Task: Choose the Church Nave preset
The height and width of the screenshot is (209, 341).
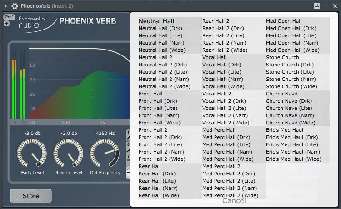Action: coord(281,94)
